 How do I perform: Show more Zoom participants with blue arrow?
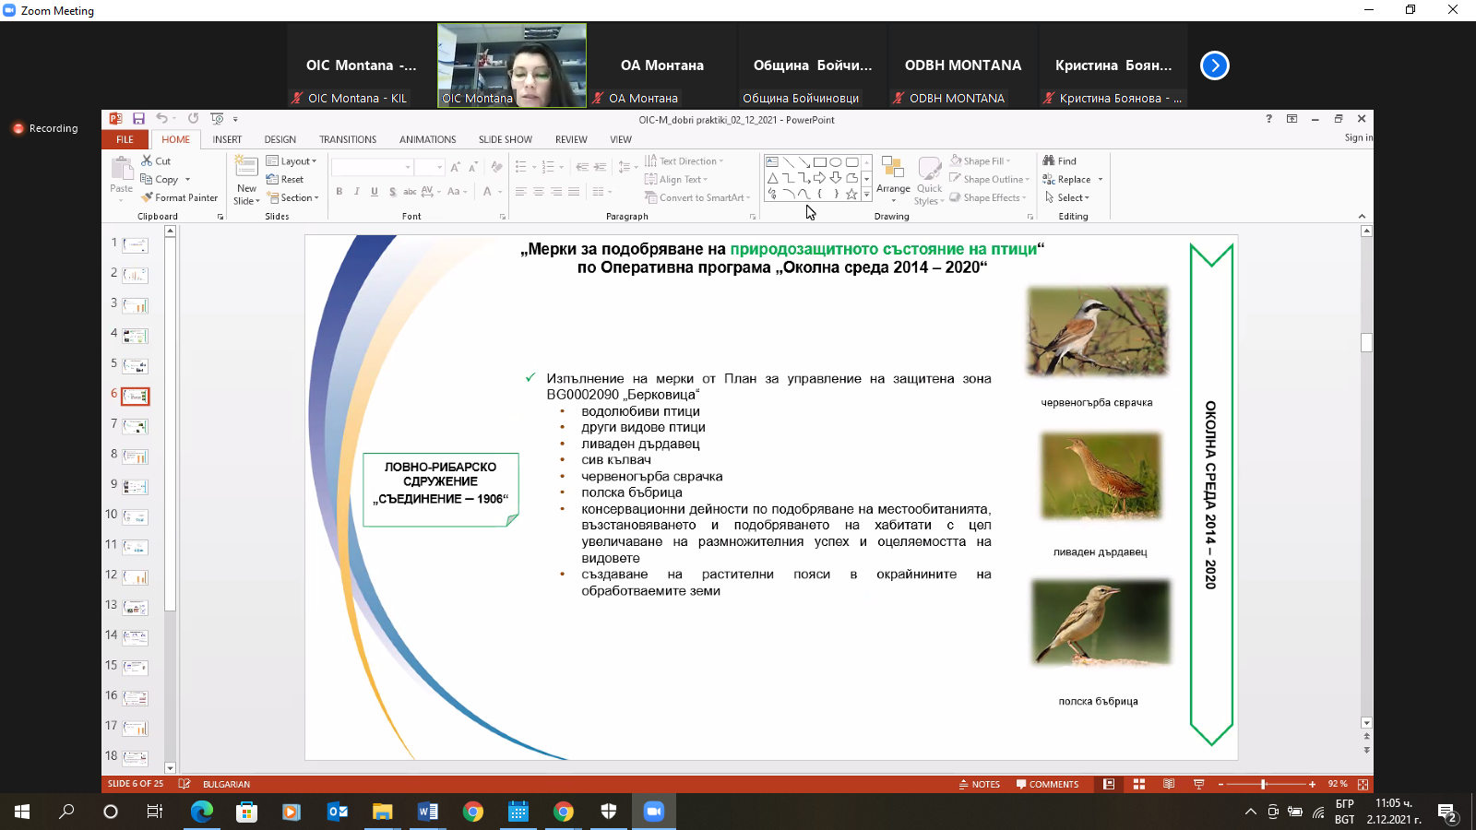click(x=1214, y=65)
